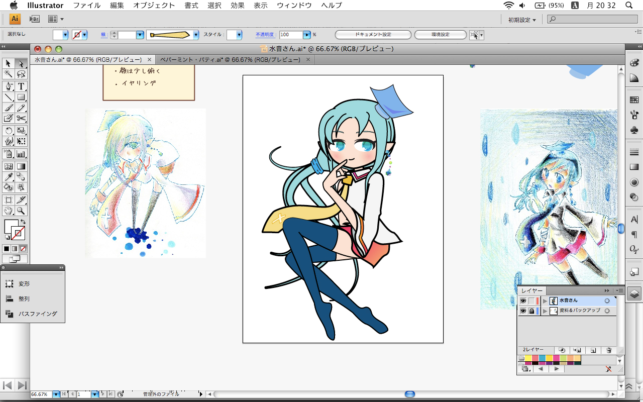This screenshot has height=402, width=643.
Task: Select the Direct Selection tool
Action: (21, 63)
